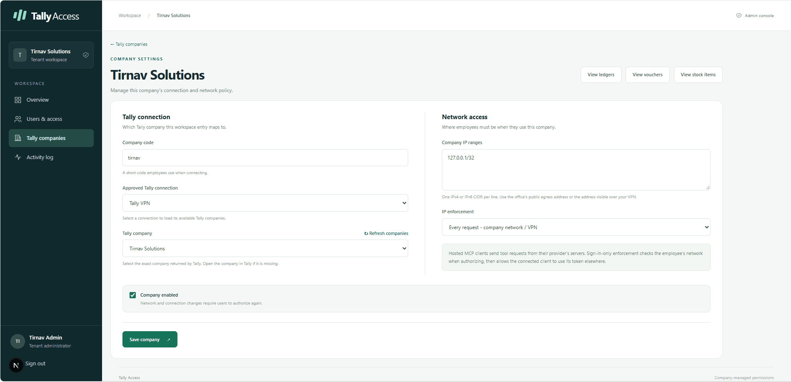Click the T avatar of Tirnav Solutions workspace
Image resolution: width=791 pixels, height=382 pixels.
click(20, 55)
